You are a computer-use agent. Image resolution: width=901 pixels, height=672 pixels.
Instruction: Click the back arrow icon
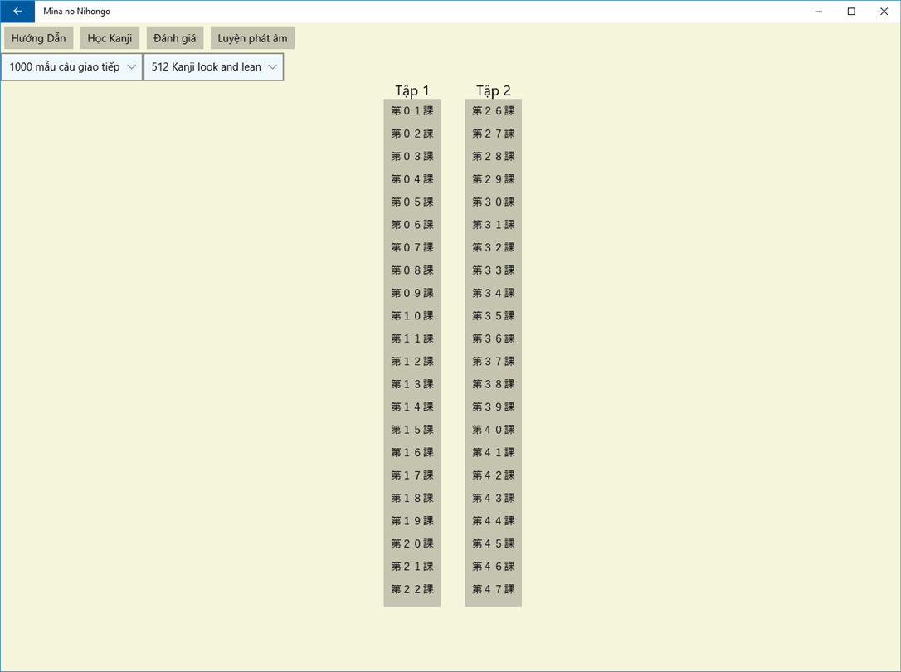[x=17, y=12]
